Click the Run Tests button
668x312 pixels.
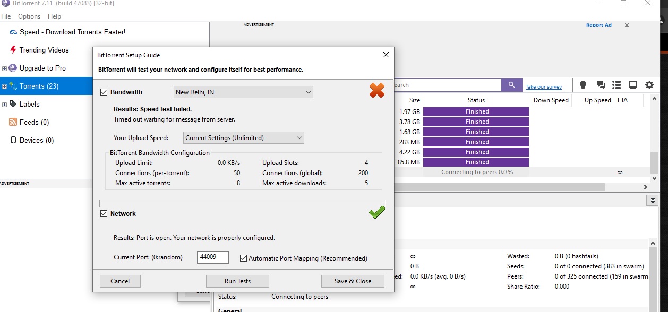coord(237,281)
